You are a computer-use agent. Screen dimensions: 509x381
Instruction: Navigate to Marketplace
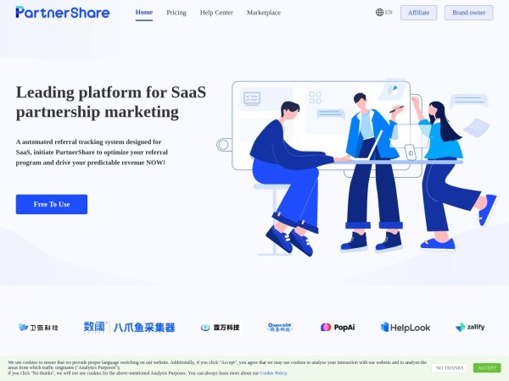coord(264,13)
